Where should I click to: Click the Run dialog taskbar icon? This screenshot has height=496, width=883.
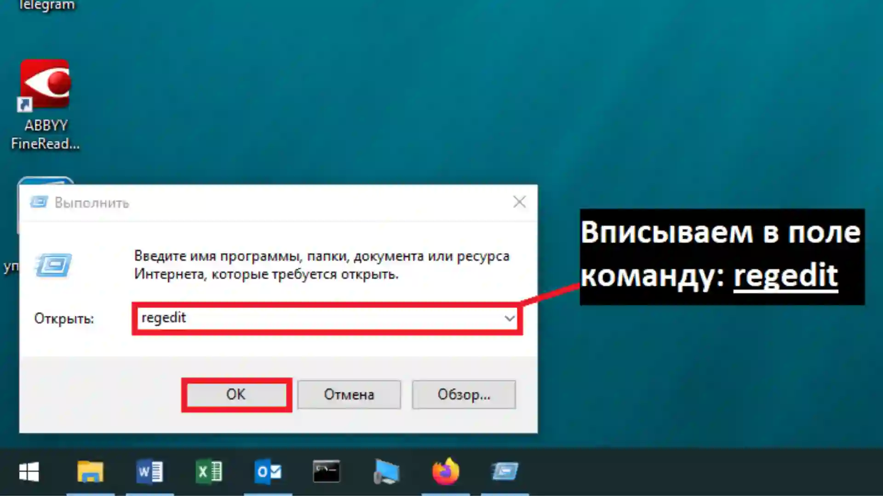[x=505, y=472]
